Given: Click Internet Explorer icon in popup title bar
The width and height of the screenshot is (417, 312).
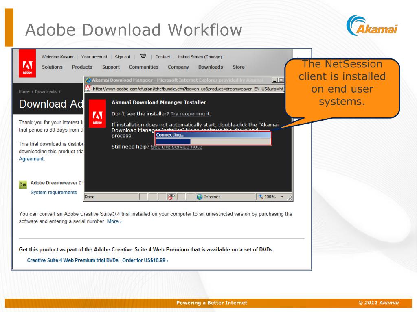Looking at the screenshot, I should click(x=88, y=80).
